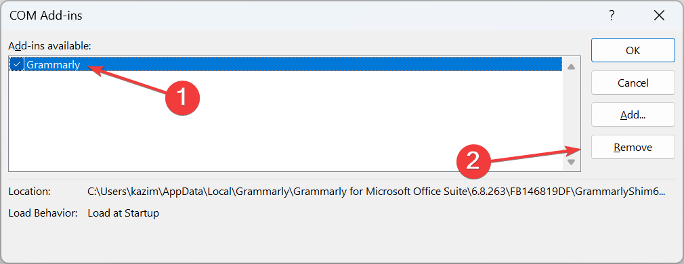684x264 pixels.
Task: Click the list's scroll up arrow
Action: pyautogui.click(x=571, y=67)
